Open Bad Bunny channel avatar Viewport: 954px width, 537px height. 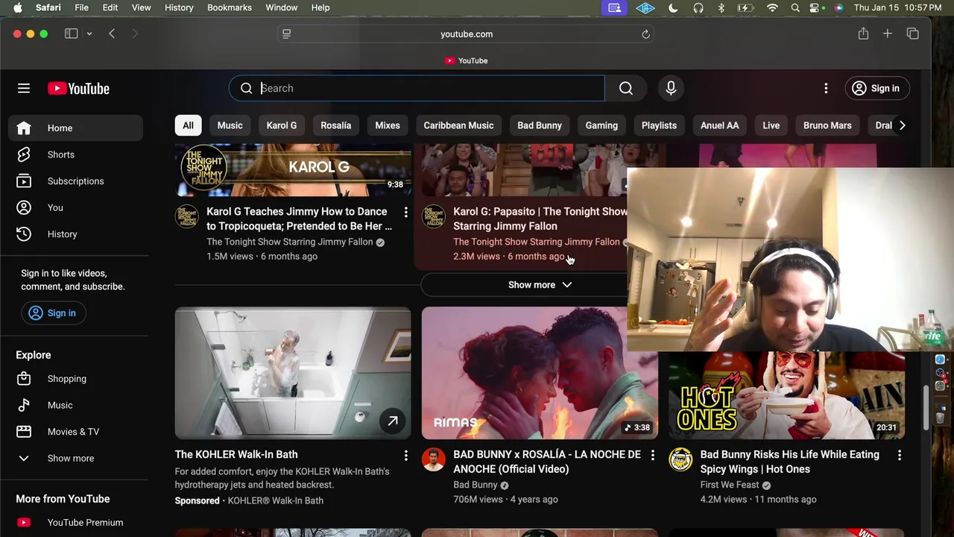(434, 459)
